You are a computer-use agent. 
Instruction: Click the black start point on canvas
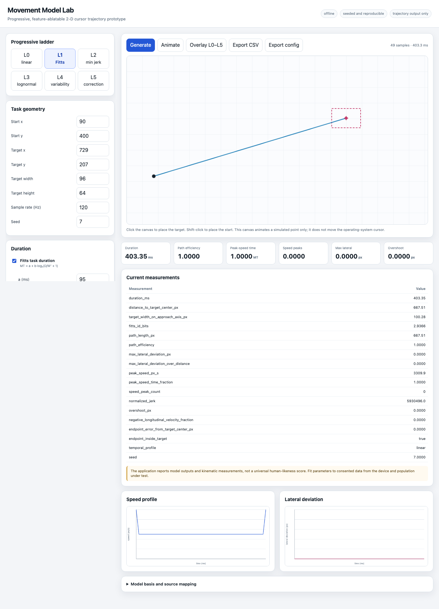coord(154,176)
